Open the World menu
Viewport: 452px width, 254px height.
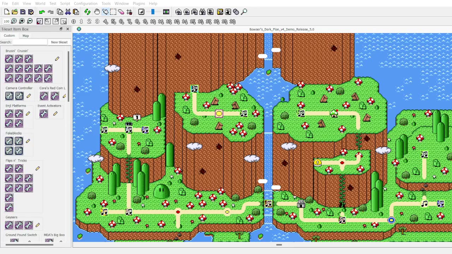click(40, 4)
